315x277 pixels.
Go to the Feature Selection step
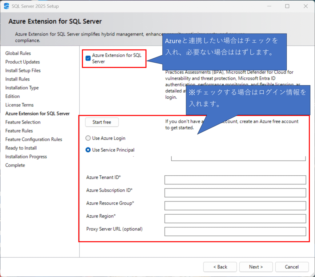23,122
